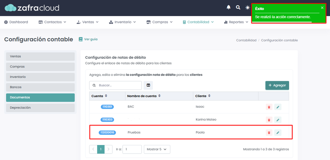The image size is (330, 160).
Task: Edit the Isaac row with pencil icon
Action: 278,107
